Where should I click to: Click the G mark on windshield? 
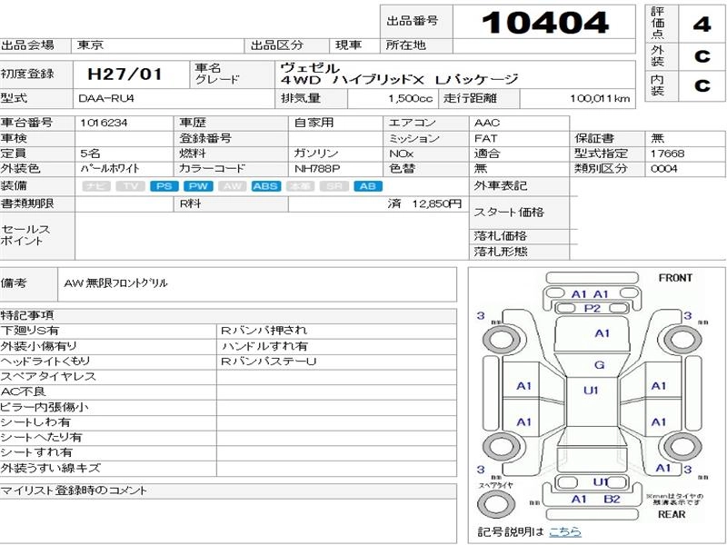click(600, 365)
